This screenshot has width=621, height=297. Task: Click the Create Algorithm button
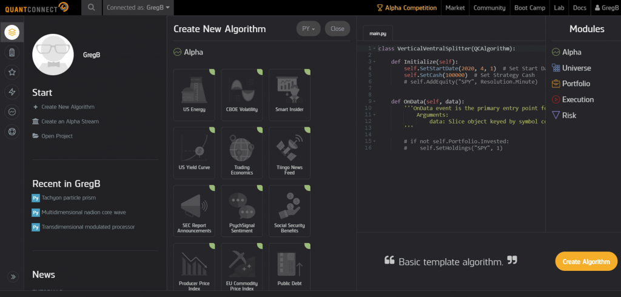pyautogui.click(x=586, y=261)
